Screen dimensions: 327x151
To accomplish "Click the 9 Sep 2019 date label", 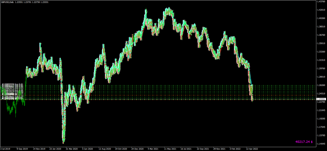I will (x=22, y=149).
